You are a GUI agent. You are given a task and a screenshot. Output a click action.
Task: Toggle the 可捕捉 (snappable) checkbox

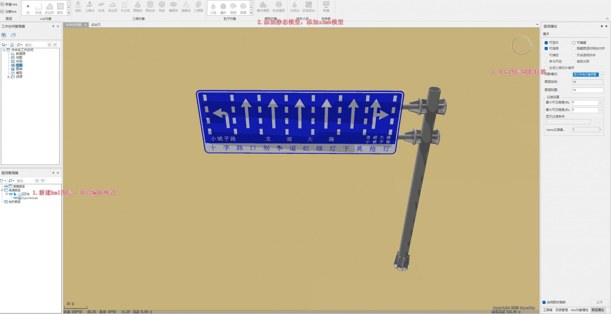546,55
